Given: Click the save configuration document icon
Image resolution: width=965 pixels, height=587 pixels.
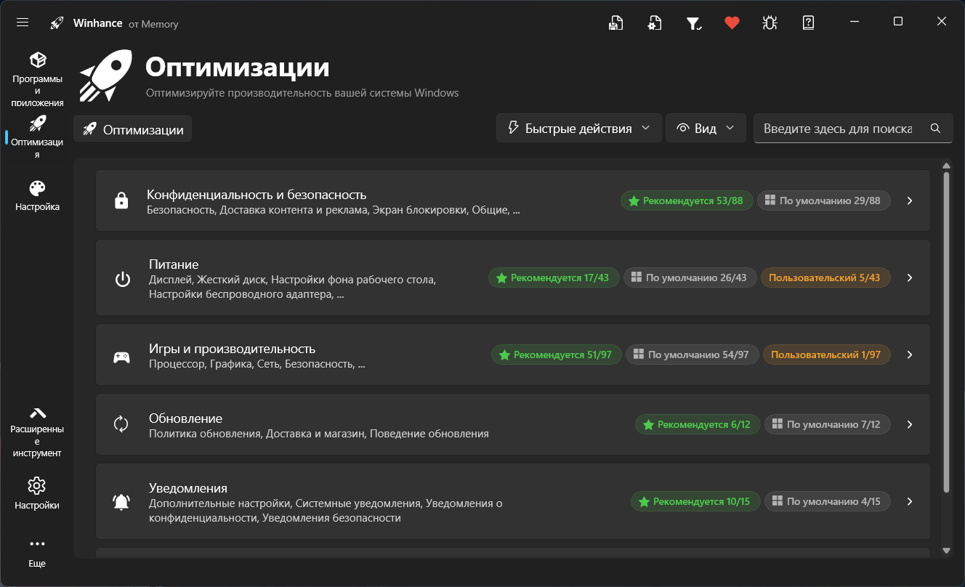Looking at the screenshot, I should (x=615, y=23).
